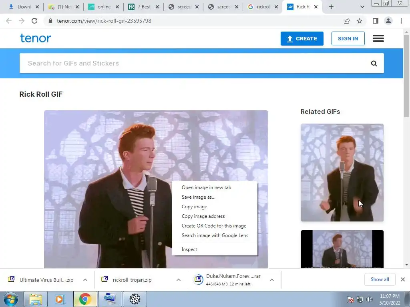The height and width of the screenshot is (307, 410).
Task: Expand options for Duke.Nukem.Forev....rar download
Action: (x=272, y=280)
